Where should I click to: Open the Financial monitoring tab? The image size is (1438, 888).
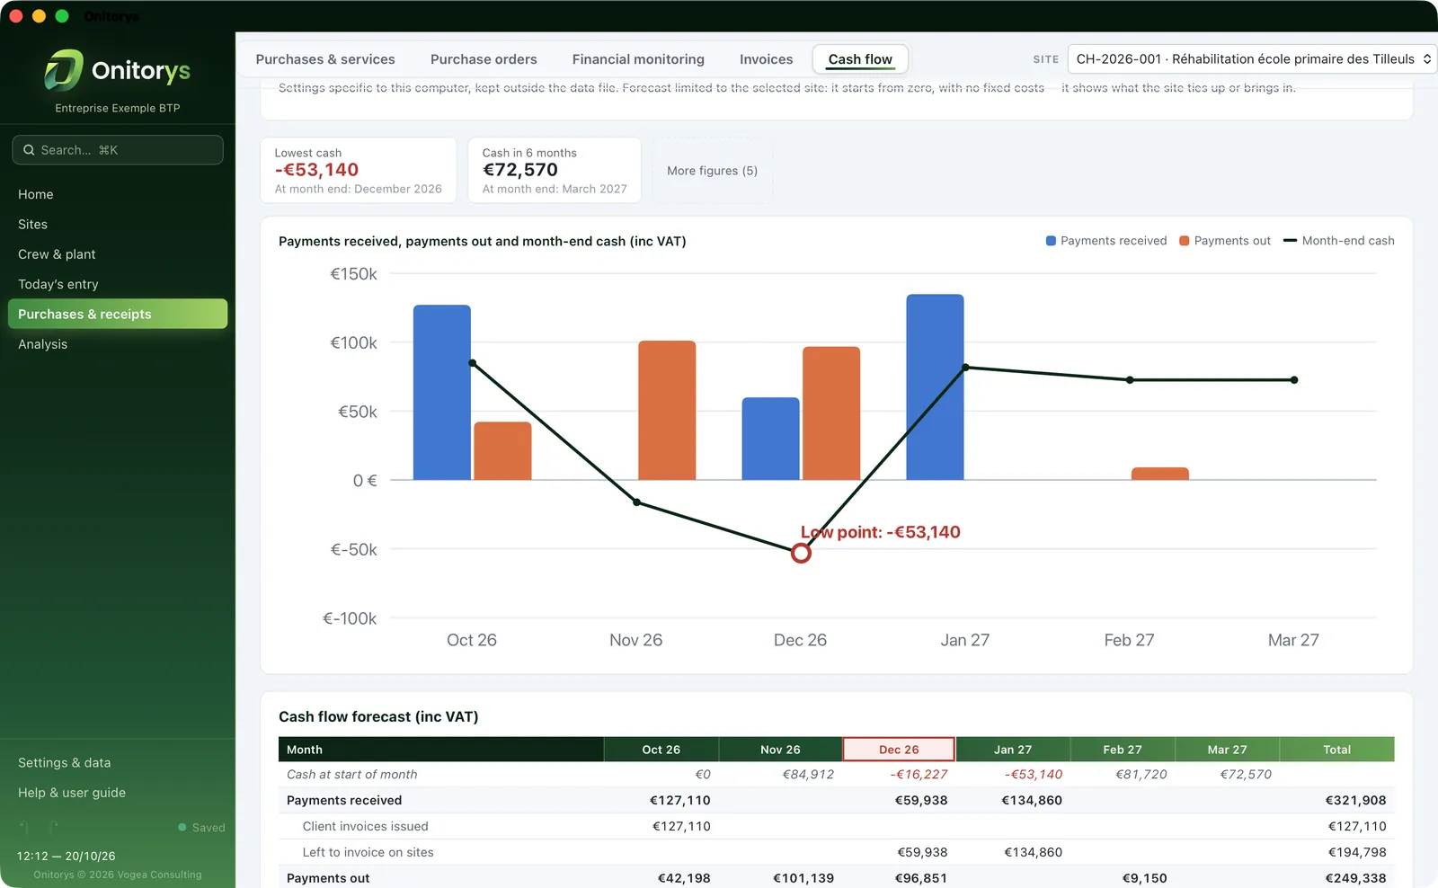click(x=638, y=59)
